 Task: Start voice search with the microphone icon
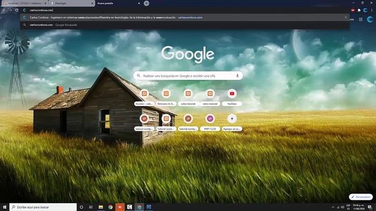(x=237, y=76)
